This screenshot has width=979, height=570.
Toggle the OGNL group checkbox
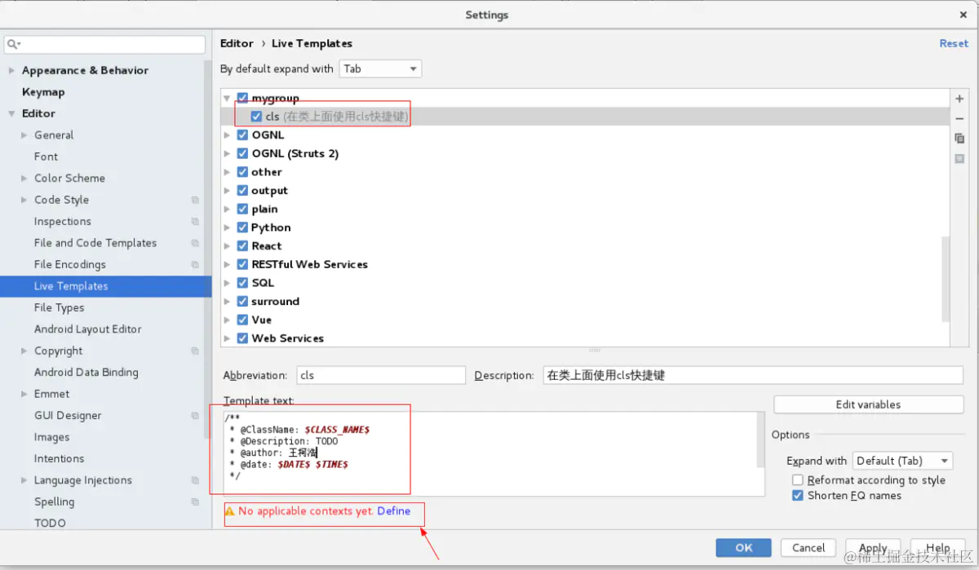(x=242, y=135)
